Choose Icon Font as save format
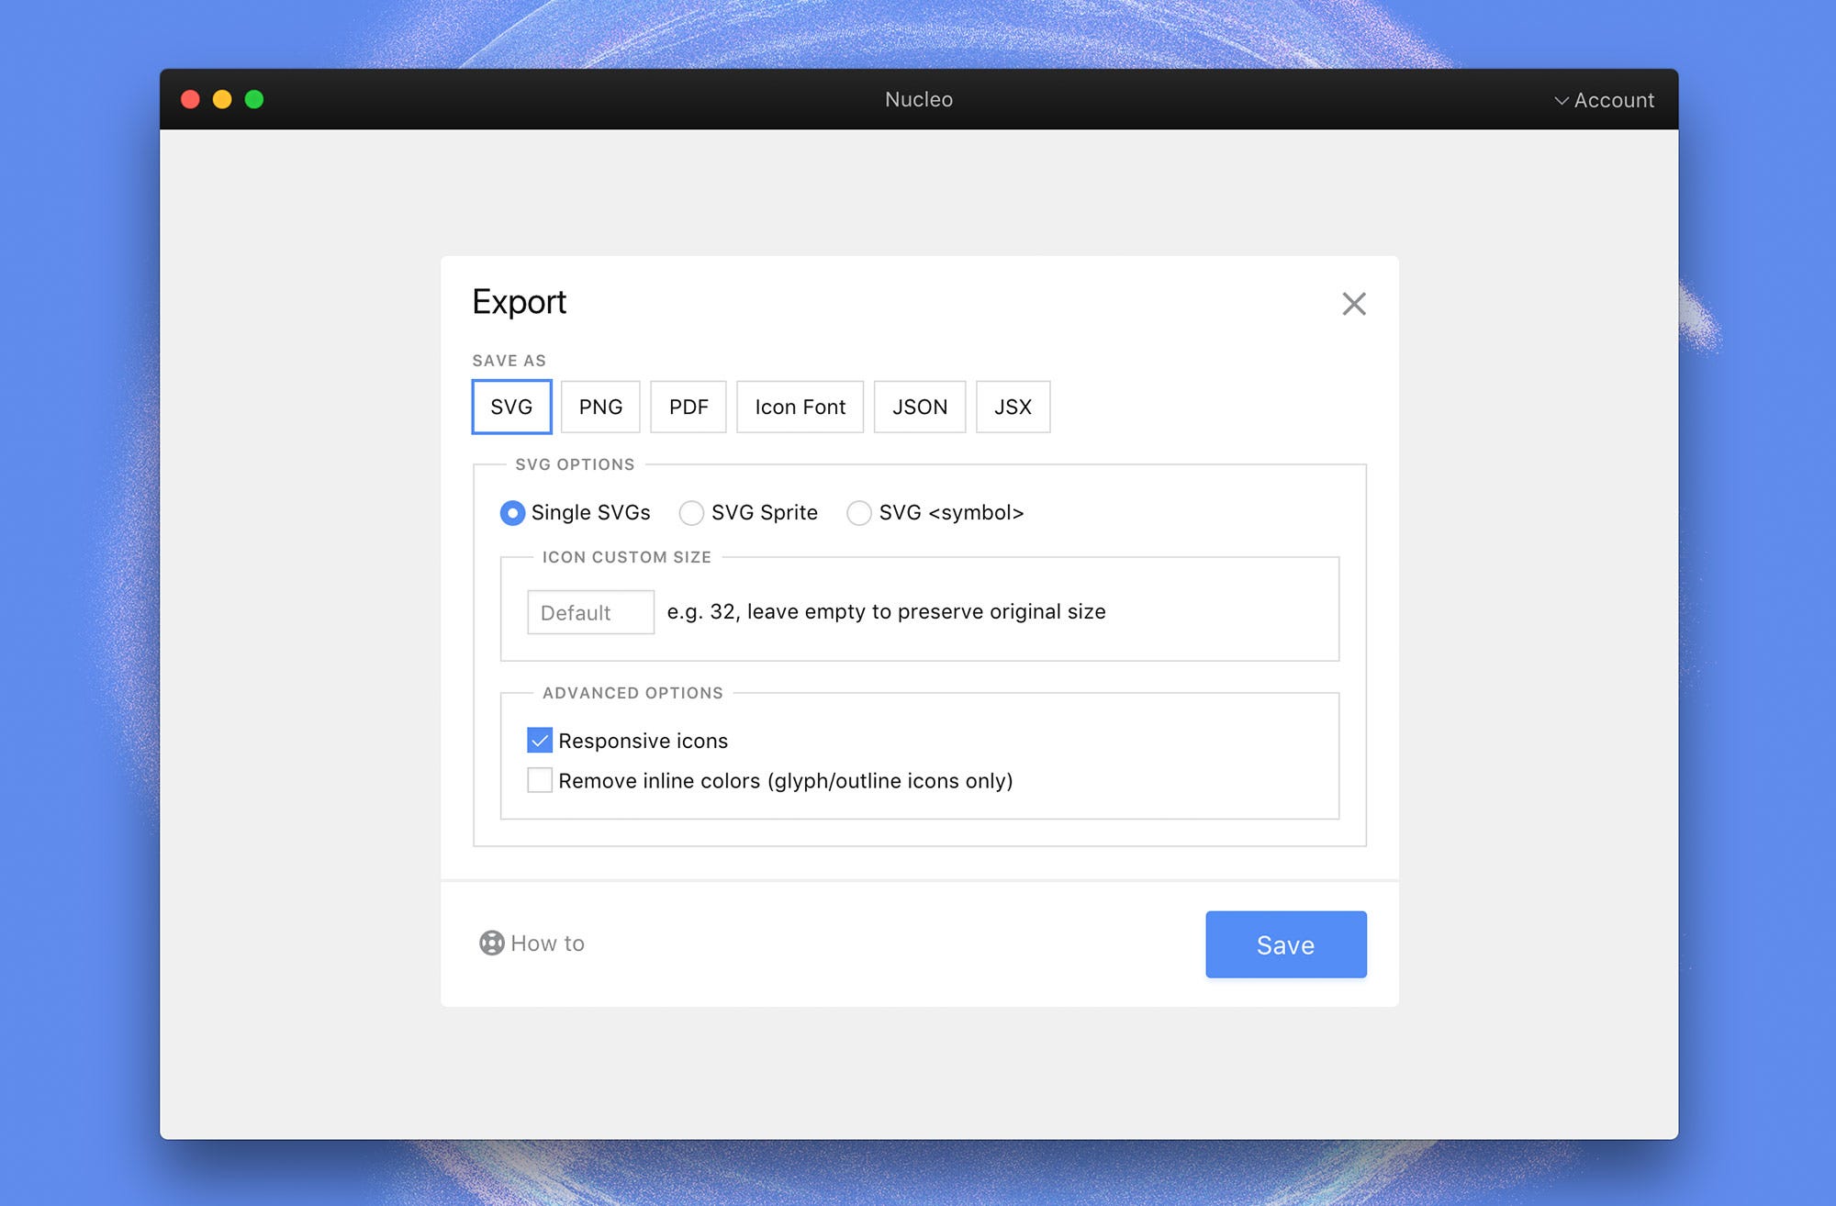This screenshot has width=1836, height=1206. [x=800, y=407]
